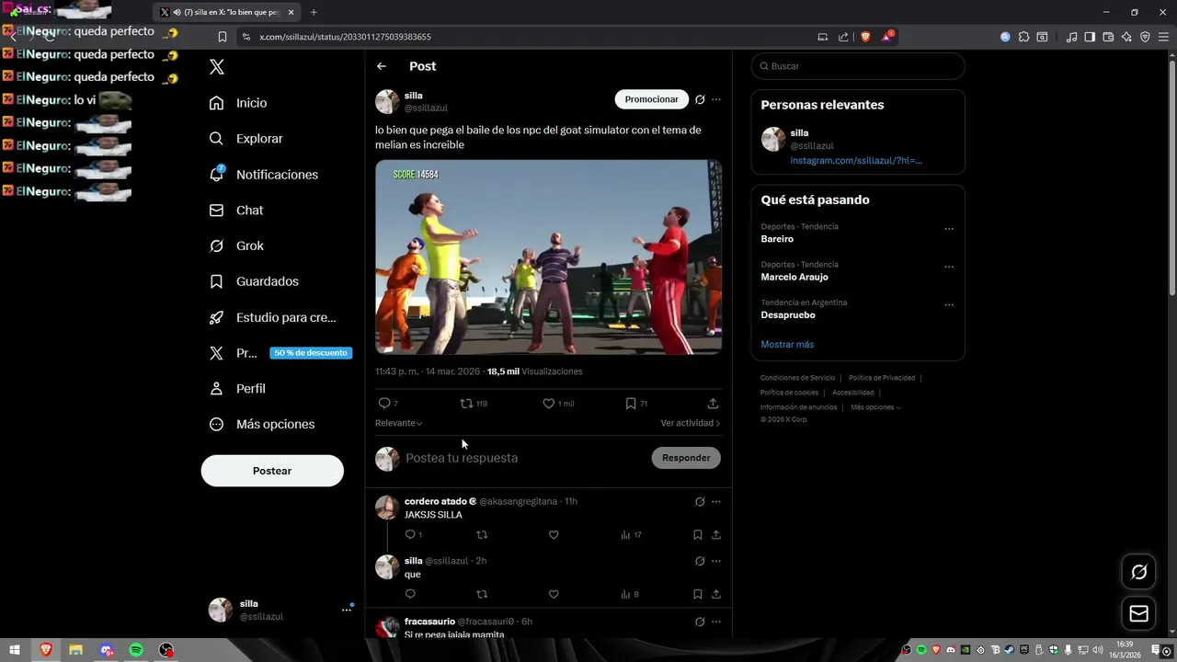
Task: Click Grok icon on cordero atado's reply
Action: click(x=700, y=501)
